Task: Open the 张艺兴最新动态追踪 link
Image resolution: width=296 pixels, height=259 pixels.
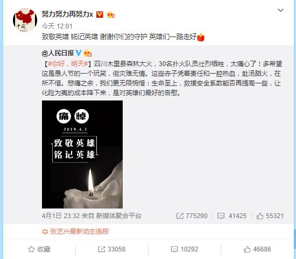Action: 75,232
